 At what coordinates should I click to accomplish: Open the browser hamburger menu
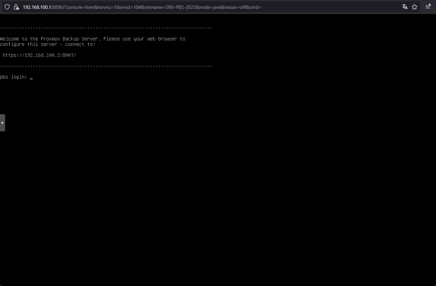click(x=428, y=7)
